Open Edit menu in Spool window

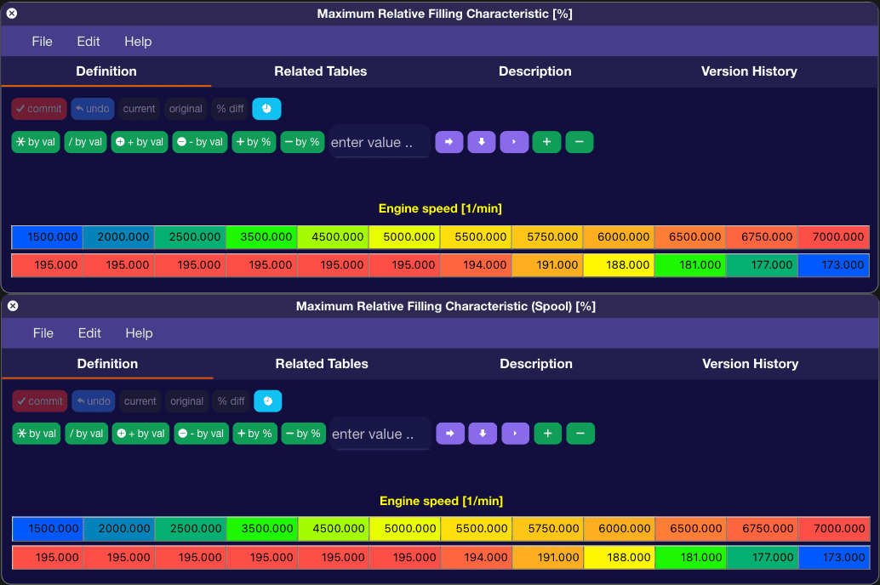89,333
